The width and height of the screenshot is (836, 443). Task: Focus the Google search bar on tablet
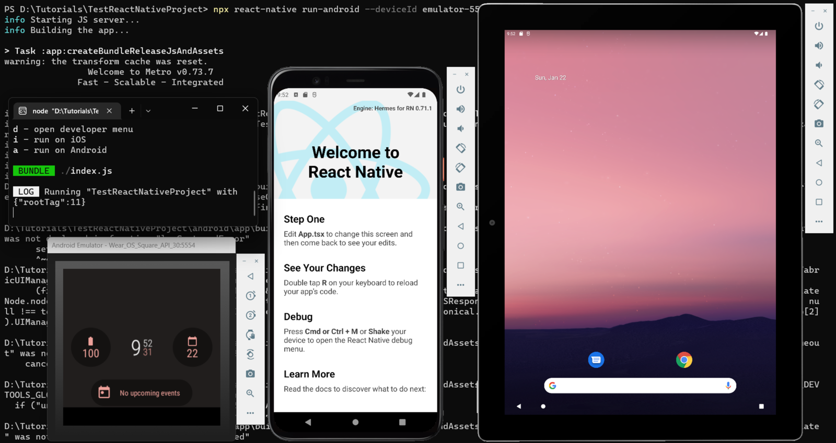[640, 386]
